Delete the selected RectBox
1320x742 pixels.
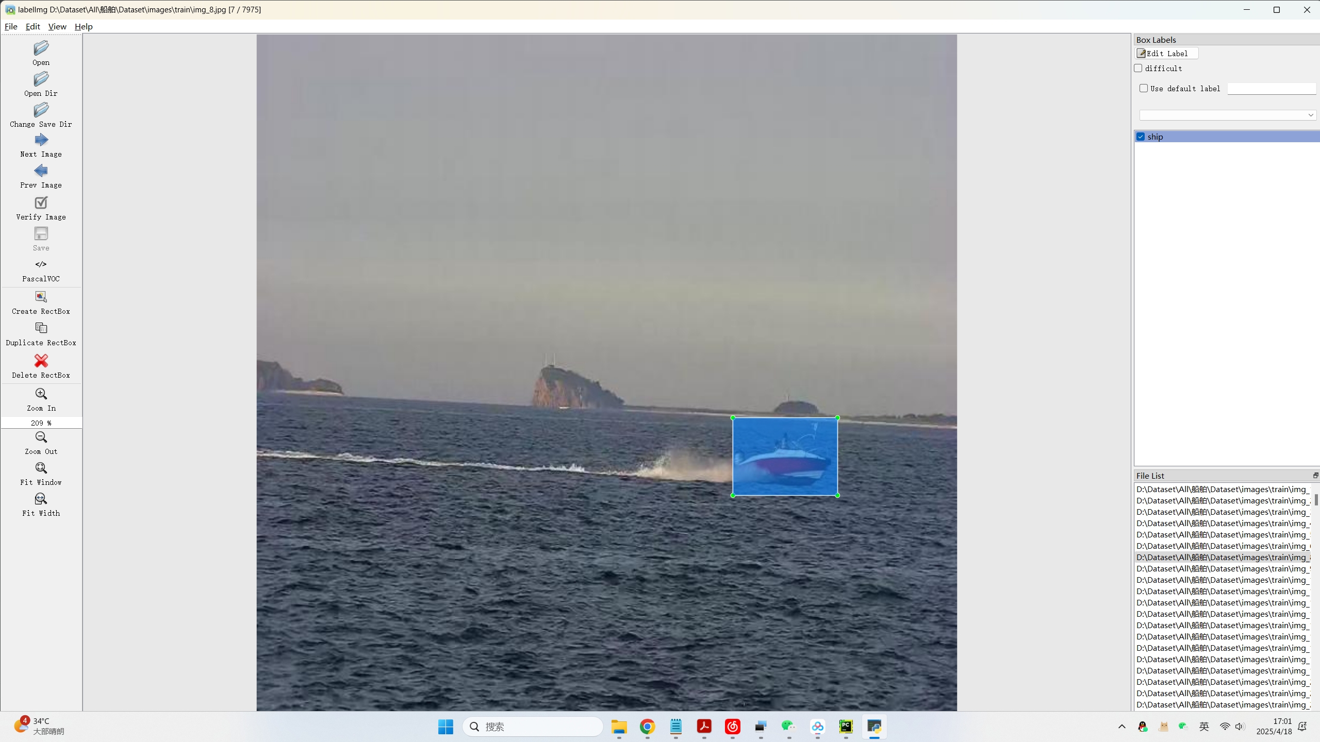coord(41,361)
